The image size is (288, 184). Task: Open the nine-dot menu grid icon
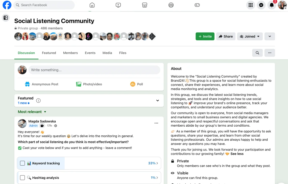(x=250, y=5)
